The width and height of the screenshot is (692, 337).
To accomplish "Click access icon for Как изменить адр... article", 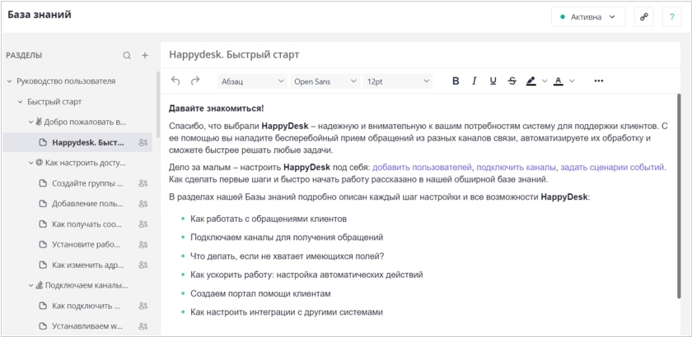I will tap(143, 265).
